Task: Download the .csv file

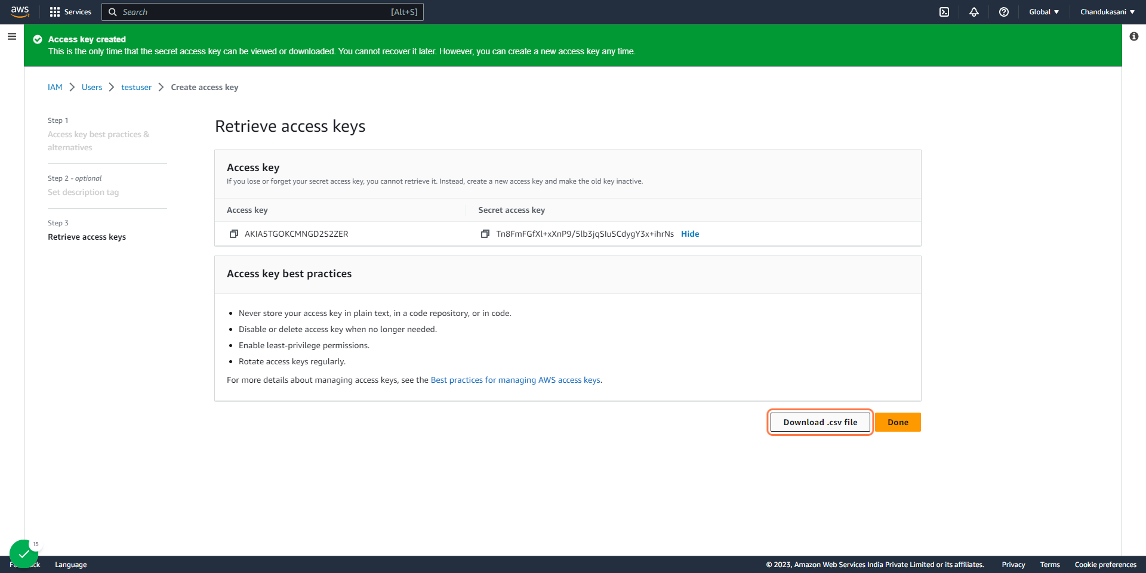Action: click(820, 422)
